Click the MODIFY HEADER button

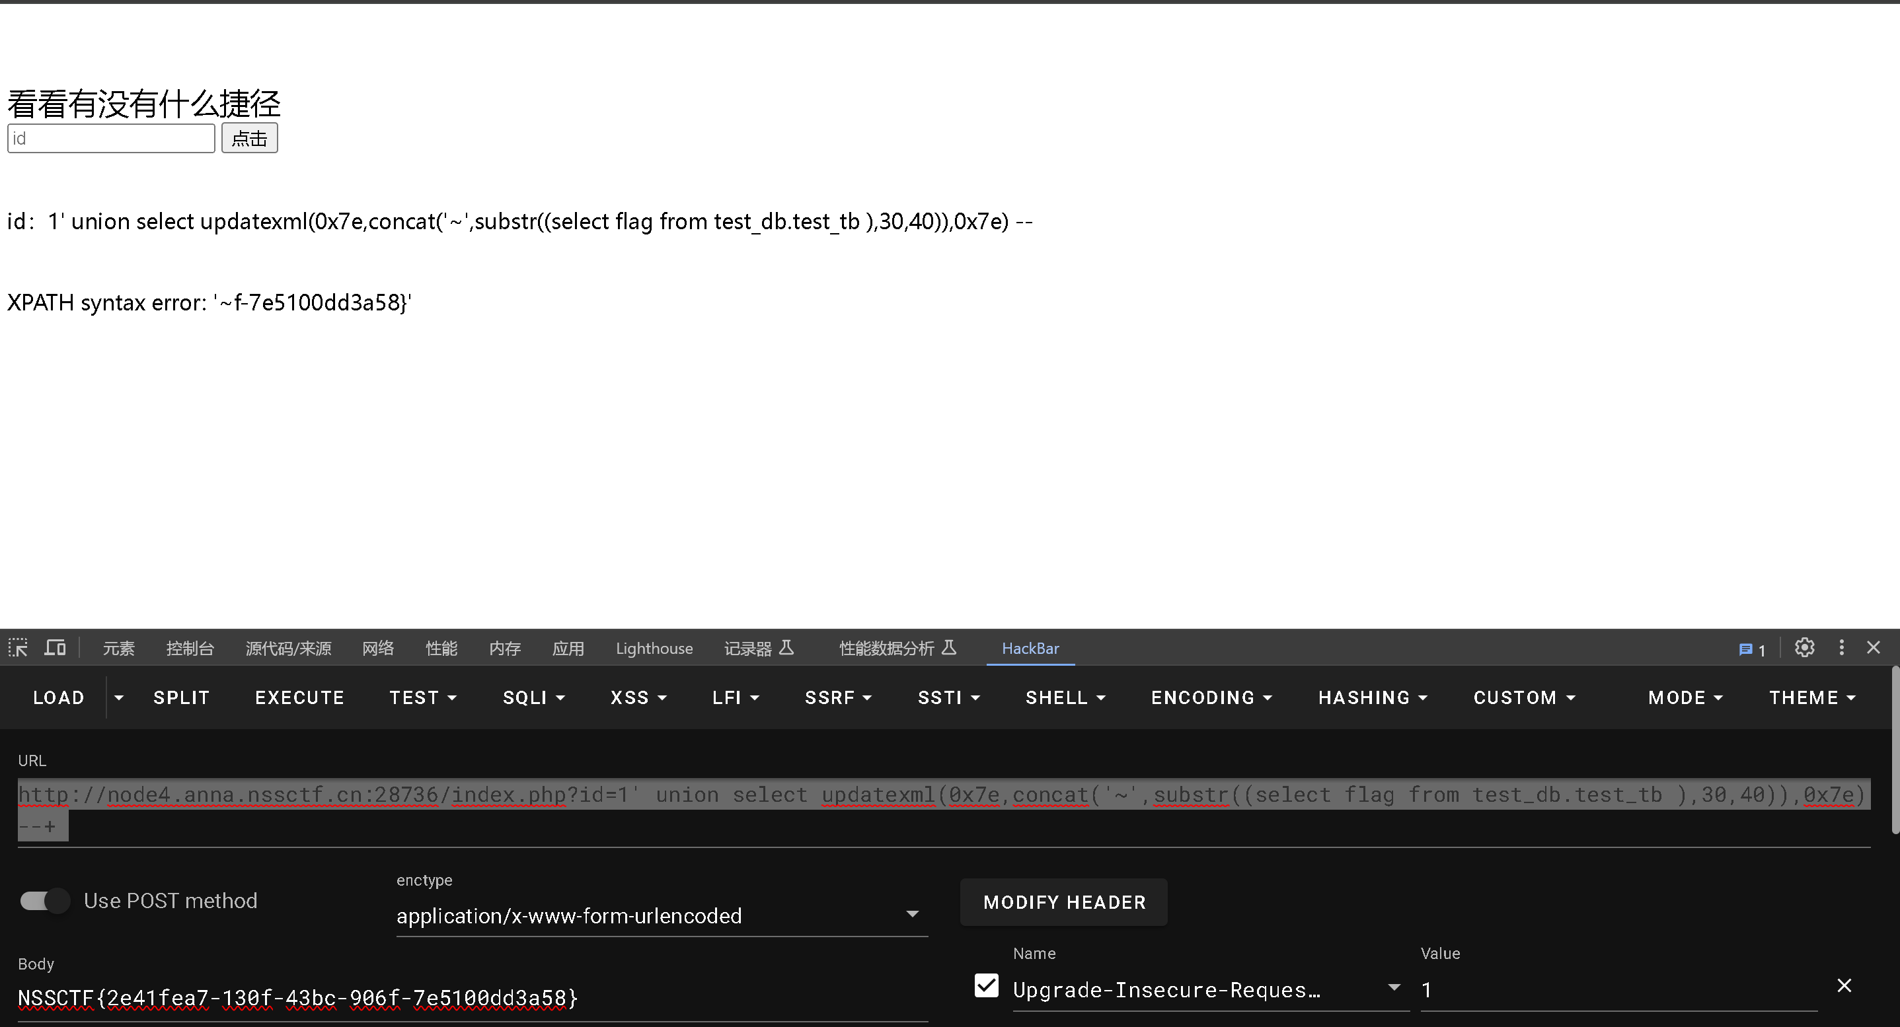click(1063, 902)
